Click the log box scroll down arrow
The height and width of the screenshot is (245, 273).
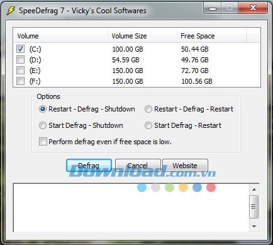(254, 226)
